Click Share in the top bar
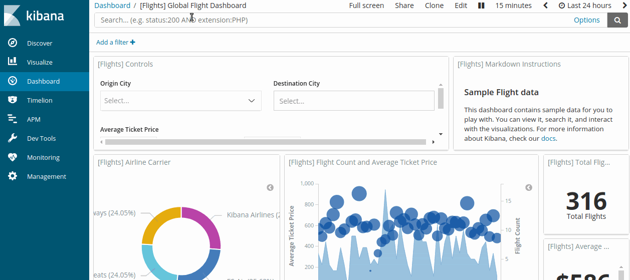This screenshot has height=280, width=630. pos(404,6)
